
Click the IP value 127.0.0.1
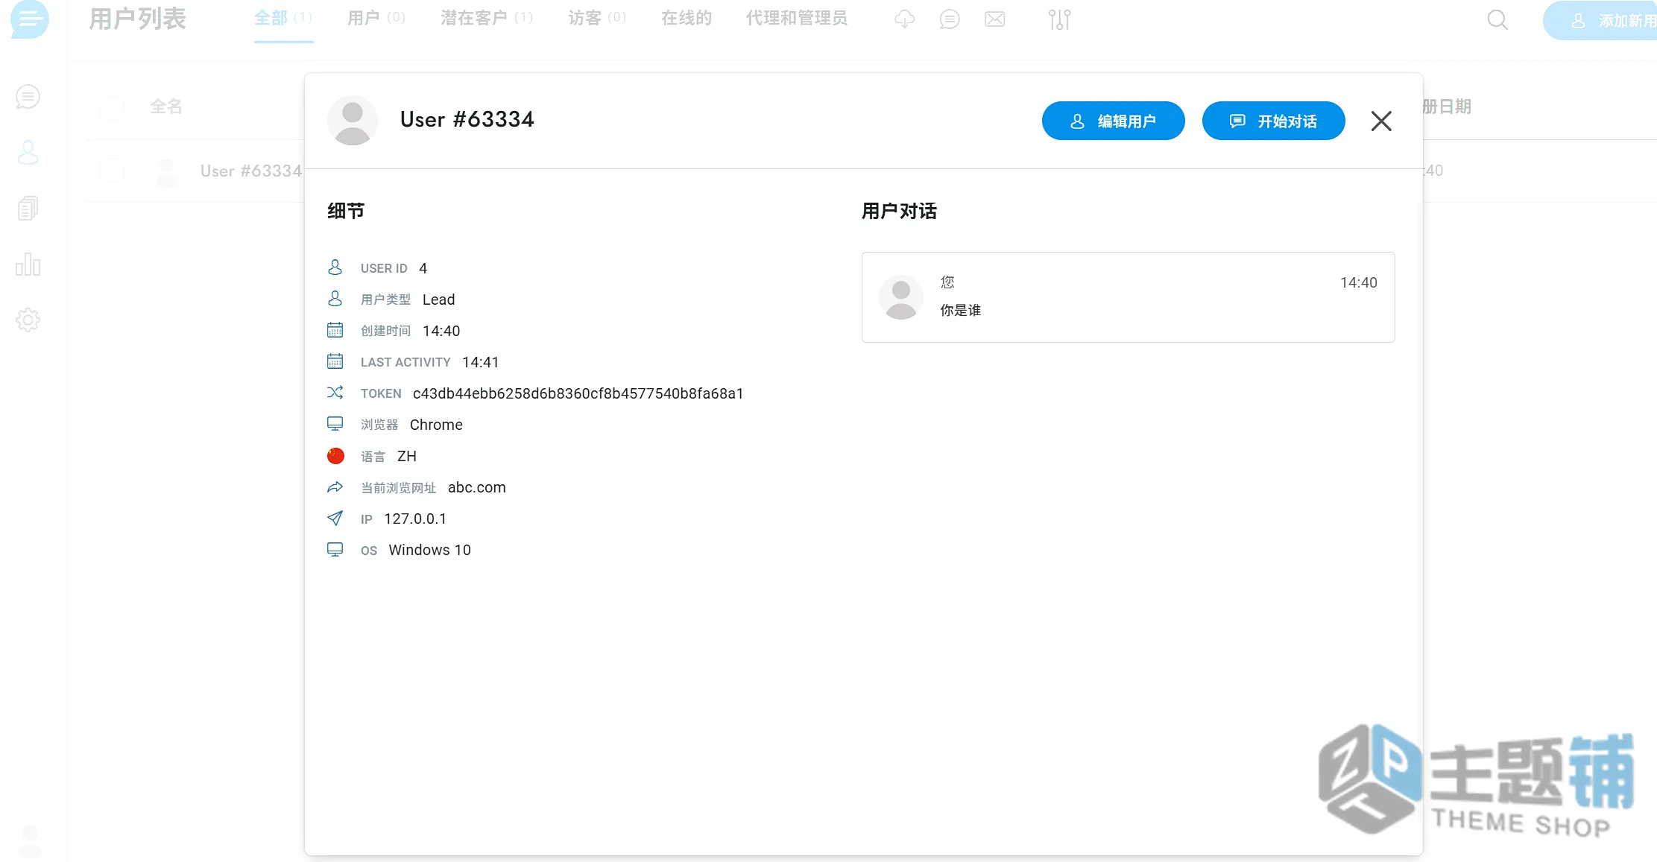415,519
